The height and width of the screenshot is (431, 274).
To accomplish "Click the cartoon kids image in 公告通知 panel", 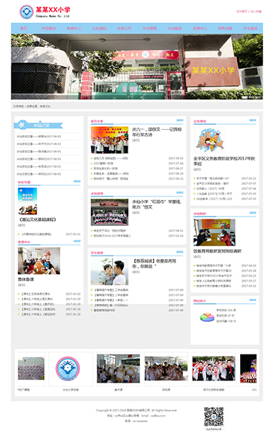I will (x=210, y=140).
